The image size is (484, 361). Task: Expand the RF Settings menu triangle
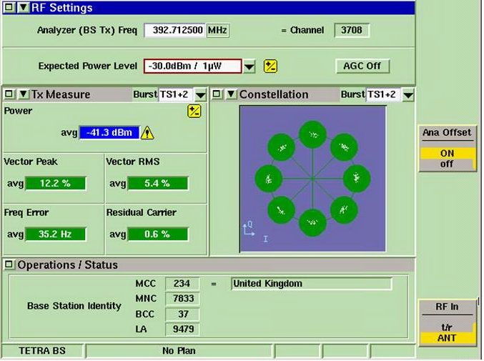23,8
